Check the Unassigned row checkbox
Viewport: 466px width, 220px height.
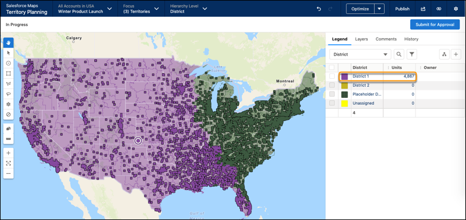pyautogui.click(x=332, y=103)
